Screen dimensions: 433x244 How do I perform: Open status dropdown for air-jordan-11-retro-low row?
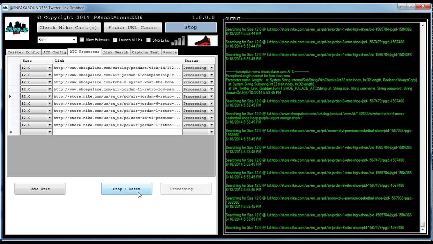click(x=212, y=89)
